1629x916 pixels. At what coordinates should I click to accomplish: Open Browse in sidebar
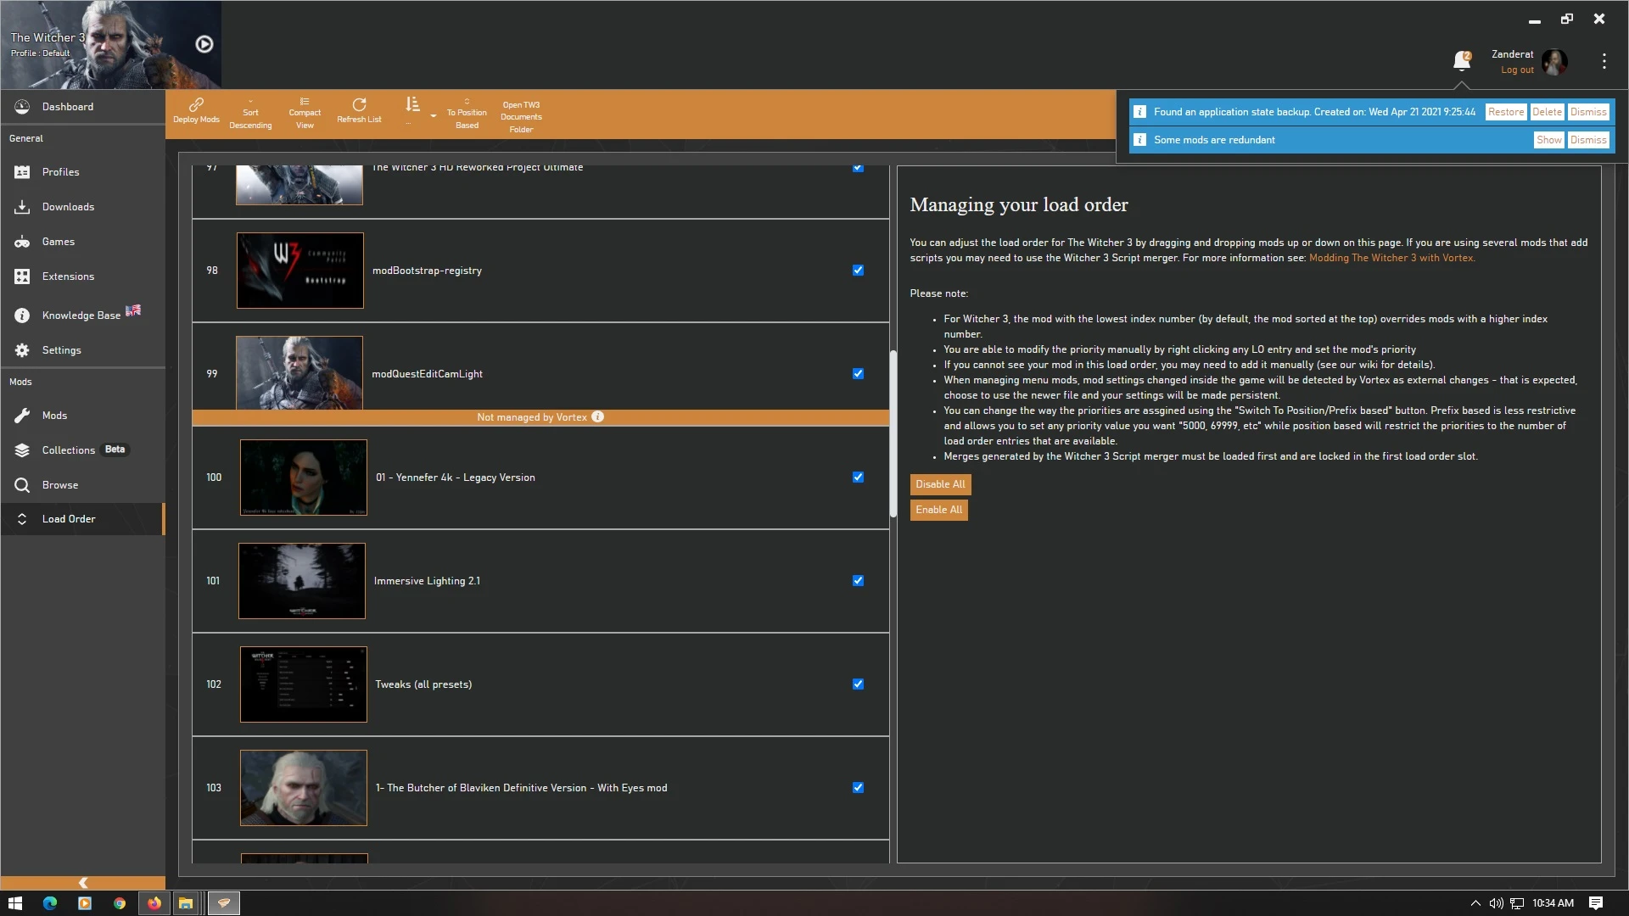(82, 485)
